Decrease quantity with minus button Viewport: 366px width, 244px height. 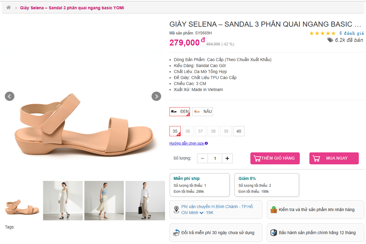tap(202, 158)
